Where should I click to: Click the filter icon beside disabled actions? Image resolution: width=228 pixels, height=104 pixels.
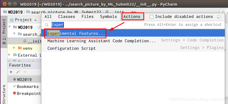[x=219, y=17]
